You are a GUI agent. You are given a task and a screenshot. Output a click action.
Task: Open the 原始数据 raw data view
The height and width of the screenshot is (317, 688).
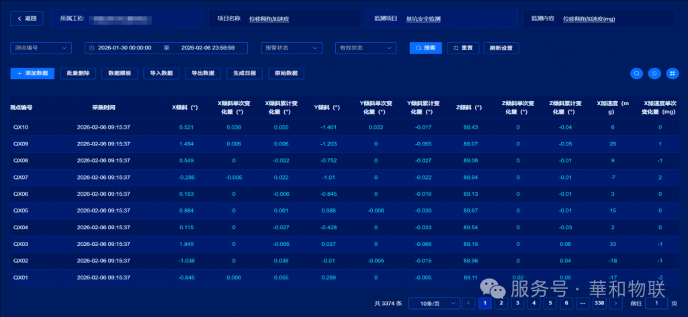[x=286, y=74]
